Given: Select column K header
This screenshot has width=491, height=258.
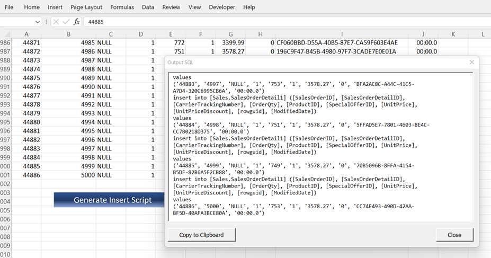Looking at the screenshot, I should [x=453, y=34].
